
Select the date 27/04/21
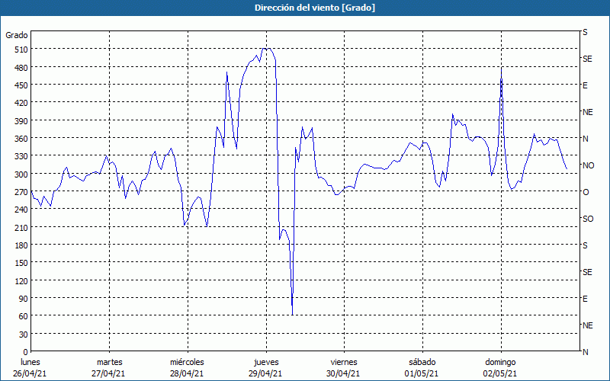[109, 373]
